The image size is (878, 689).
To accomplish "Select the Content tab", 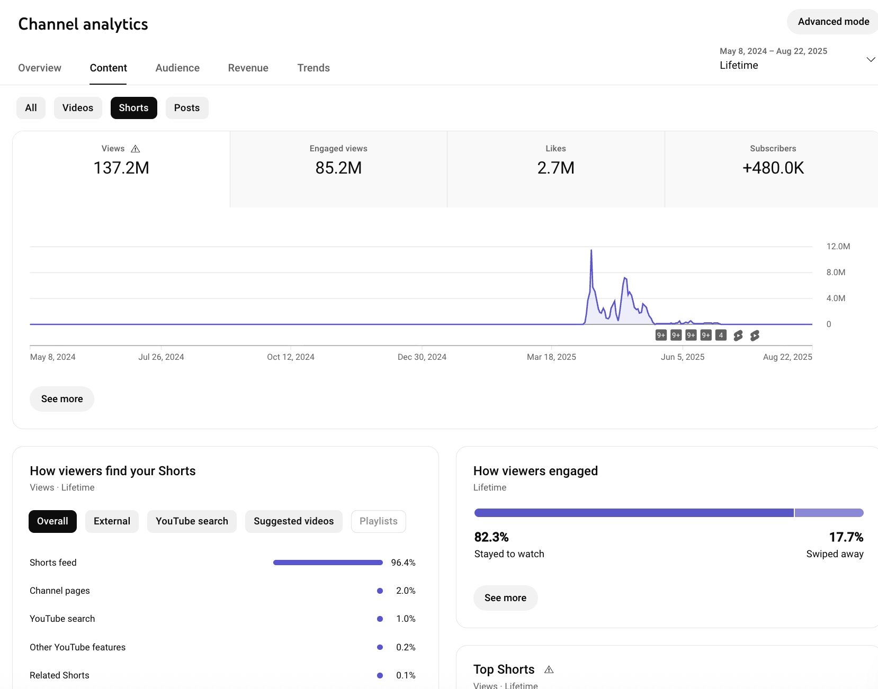I will click(109, 68).
